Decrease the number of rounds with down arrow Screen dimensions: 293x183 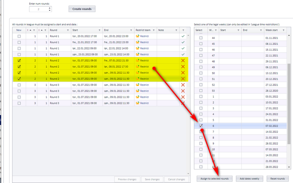tap(49, 10)
